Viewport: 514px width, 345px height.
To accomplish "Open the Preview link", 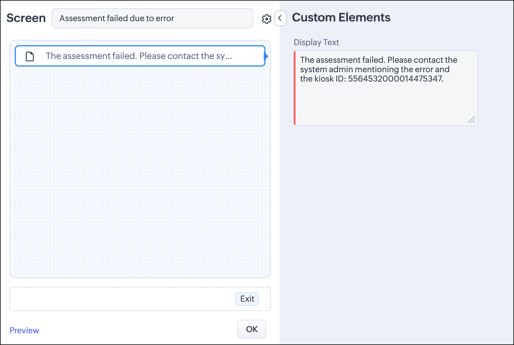I will coord(24,330).
